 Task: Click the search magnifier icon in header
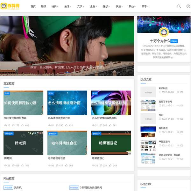(x=179, y=6)
